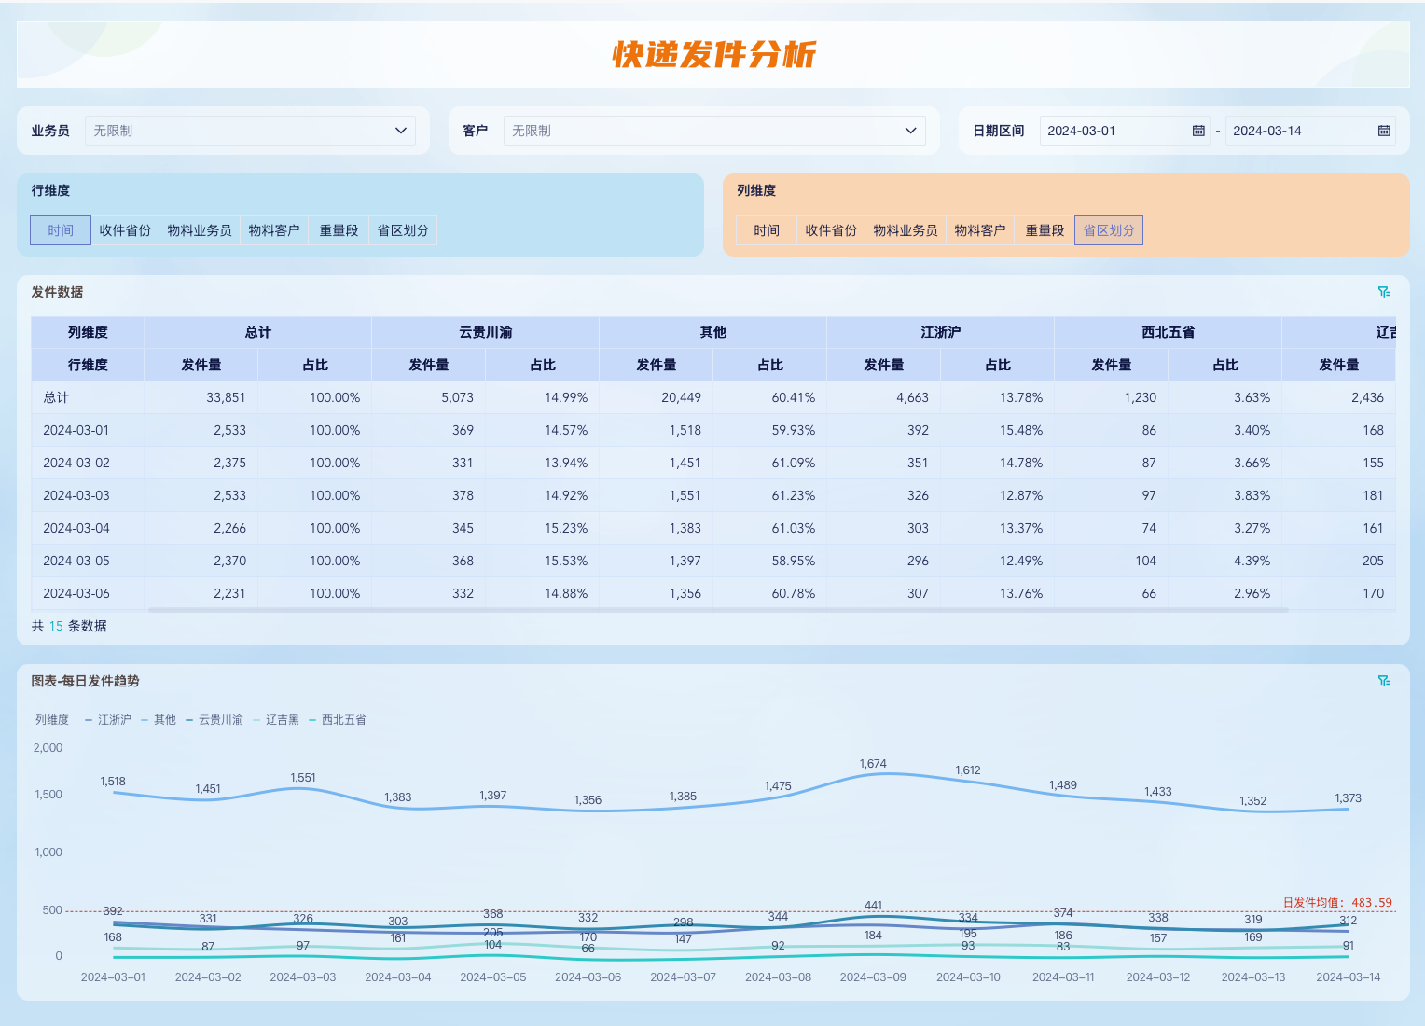
Task: Select 物料客户 in the 列维度 panel
Action: click(x=979, y=230)
